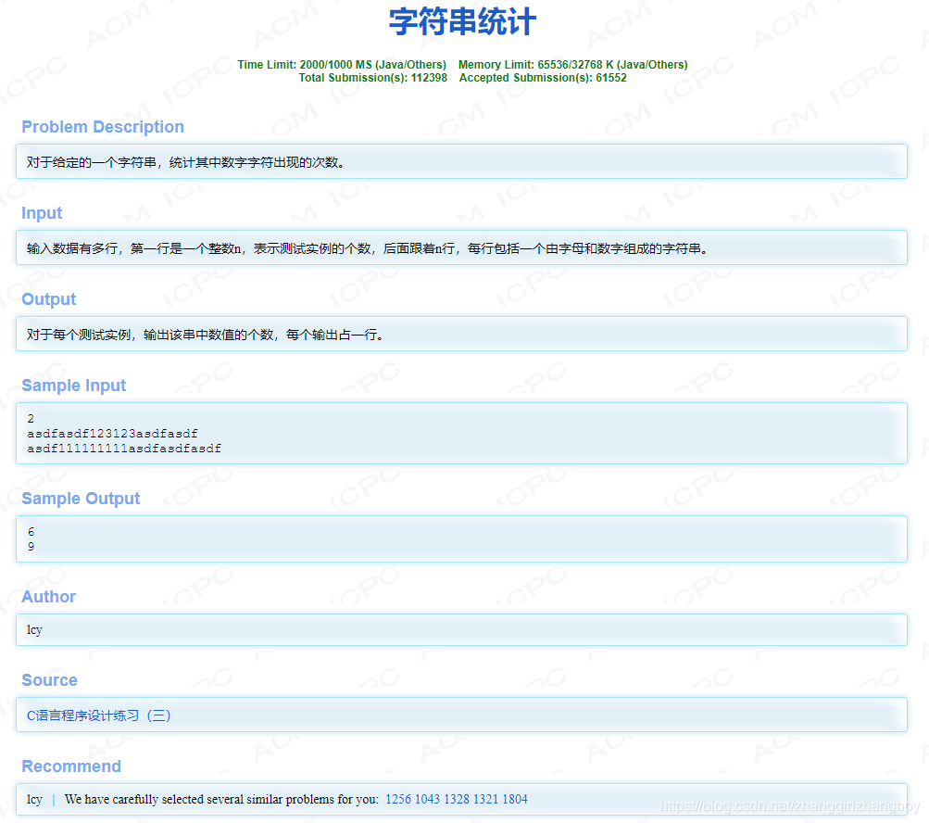The image size is (929, 823).
Task: Click the Input section heading
Action: point(42,213)
